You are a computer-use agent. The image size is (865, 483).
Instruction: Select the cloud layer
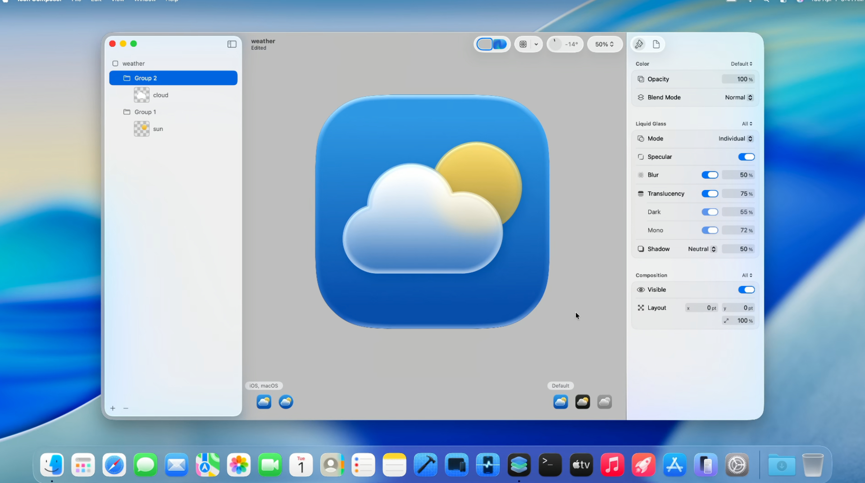[x=173, y=95]
